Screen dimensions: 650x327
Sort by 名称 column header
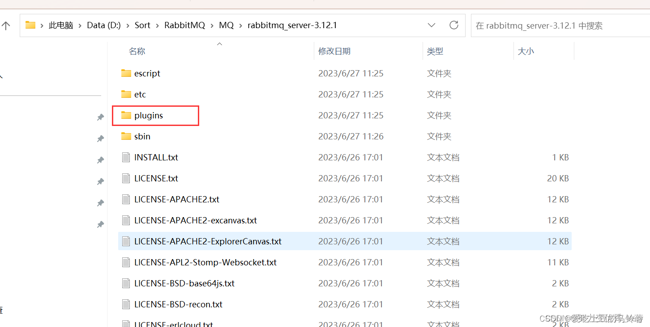coord(137,51)
